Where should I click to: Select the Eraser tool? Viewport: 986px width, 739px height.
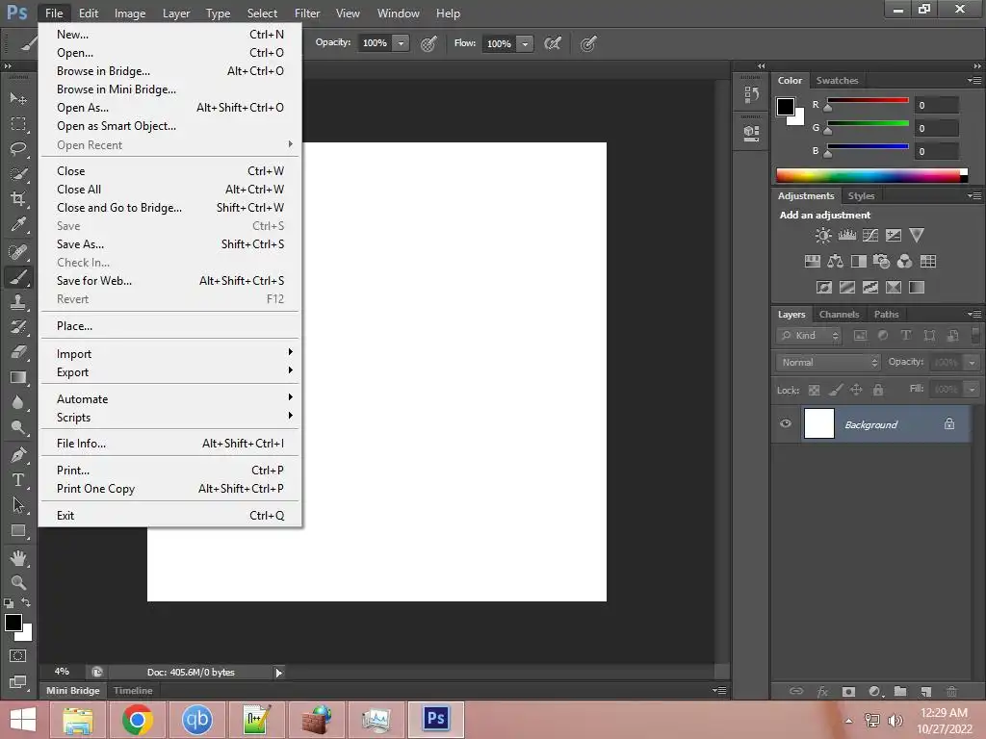click(x=17, y=352)
